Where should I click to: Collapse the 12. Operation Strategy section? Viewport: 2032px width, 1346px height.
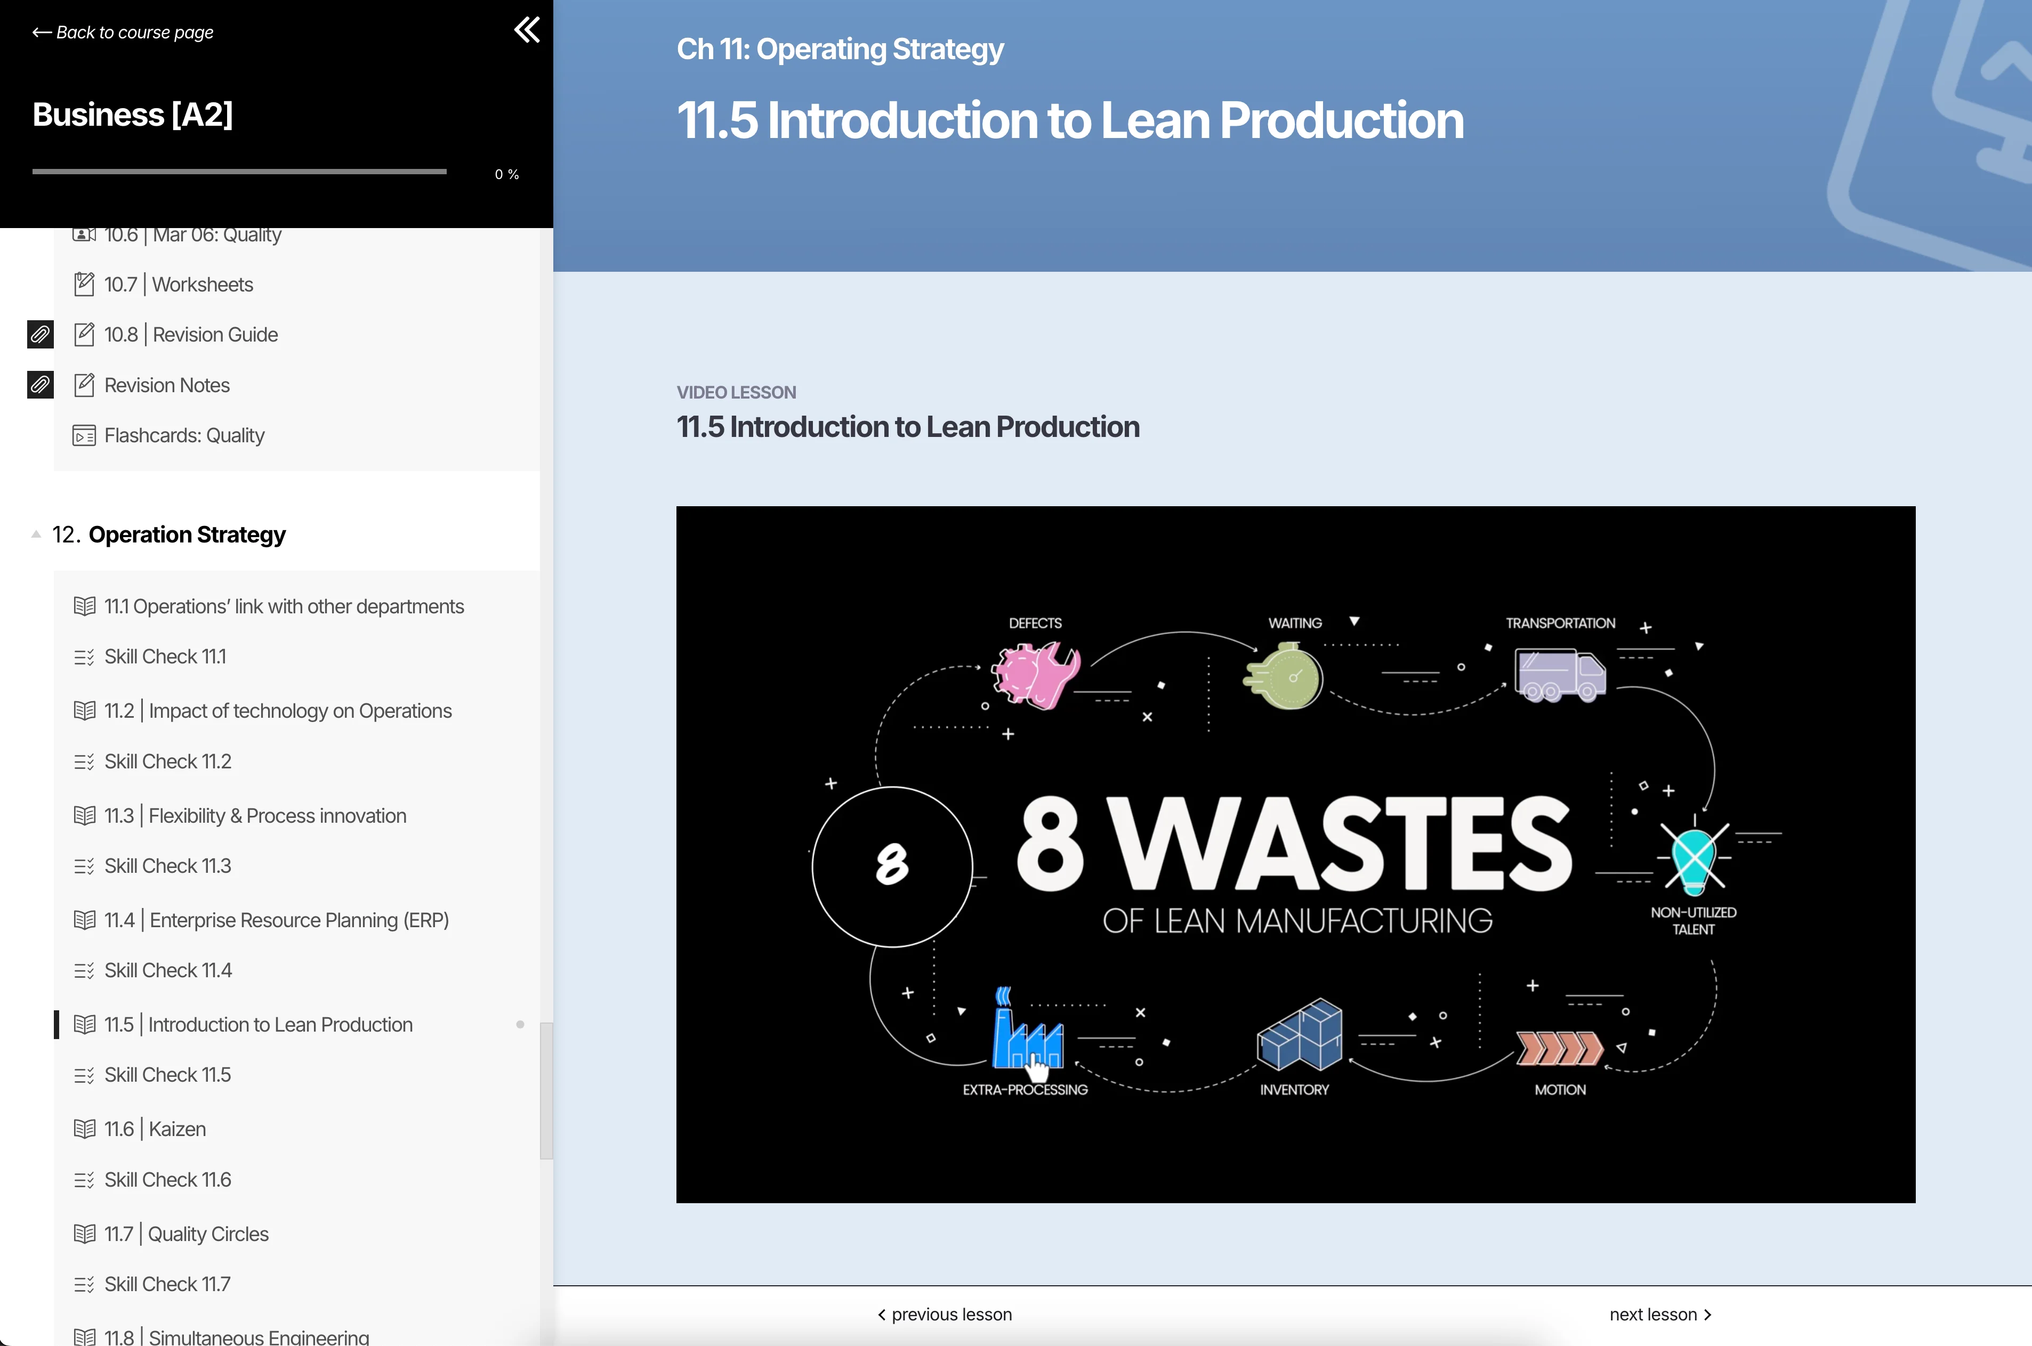[36, 534]
